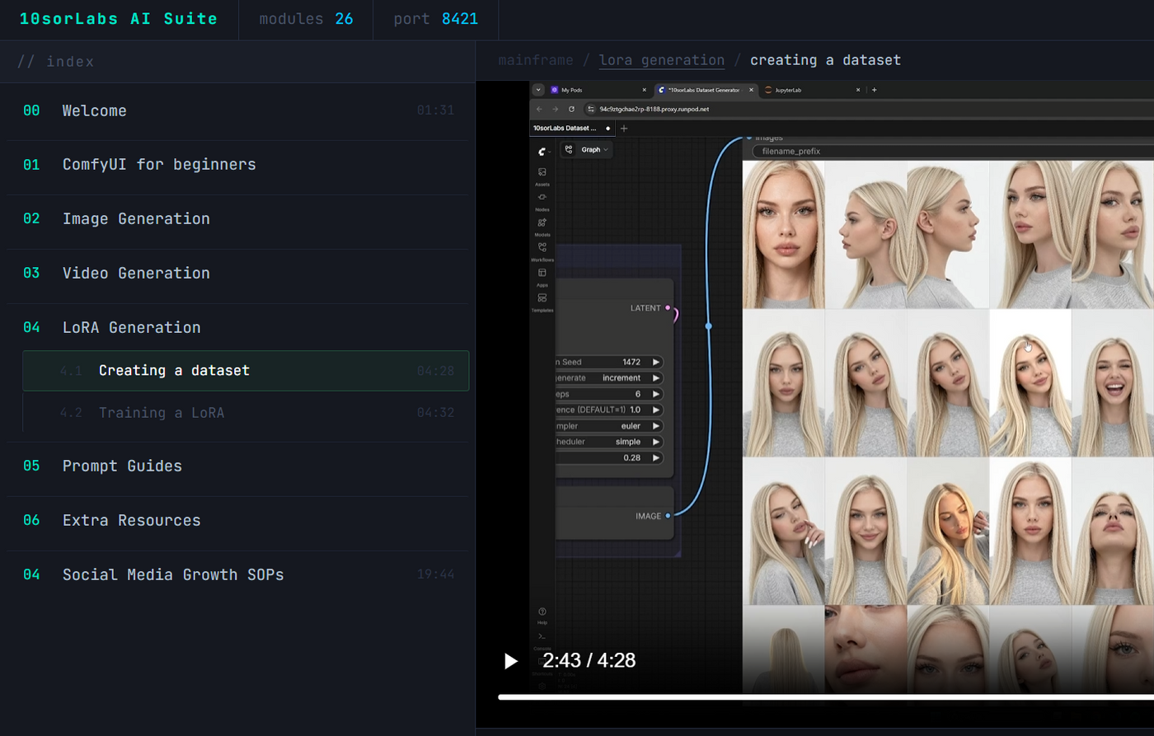Click the steps value 6 field
Image resolution: width=1154 pixels, height=736 pixels.
pos(608,394)
